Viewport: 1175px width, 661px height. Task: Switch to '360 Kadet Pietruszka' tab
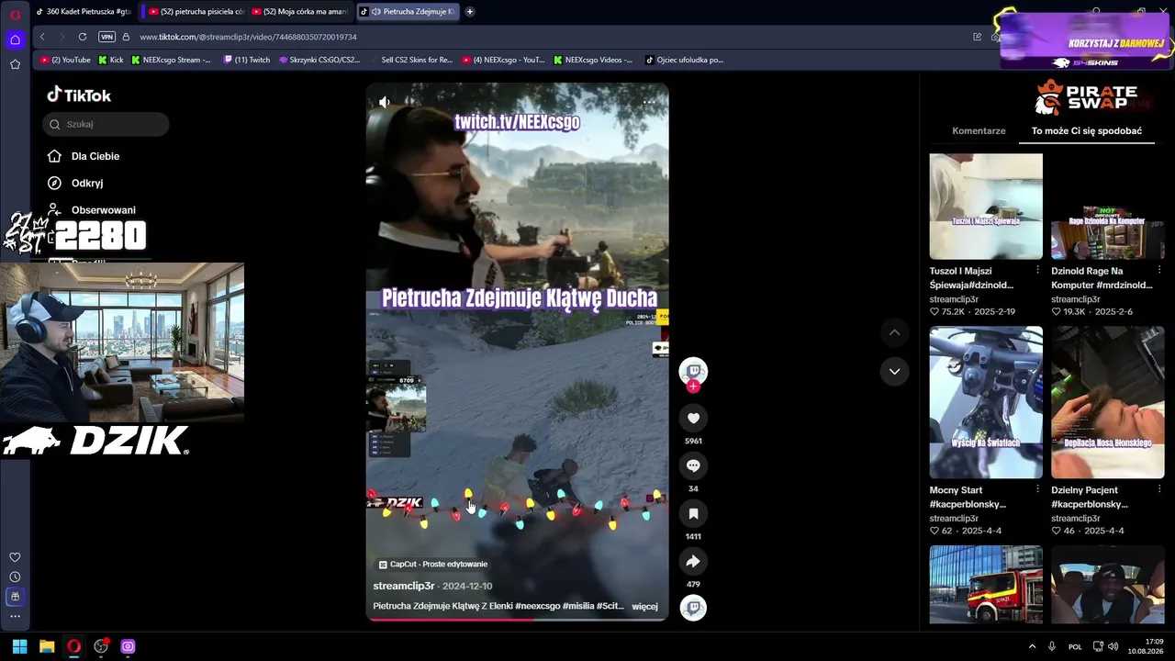83,12
